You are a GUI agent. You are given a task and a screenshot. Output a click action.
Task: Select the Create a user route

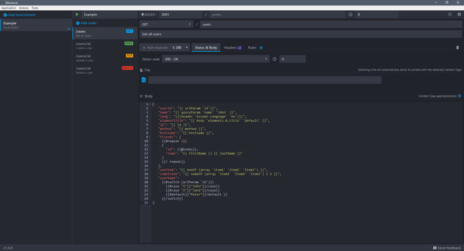tap(105, 45)
